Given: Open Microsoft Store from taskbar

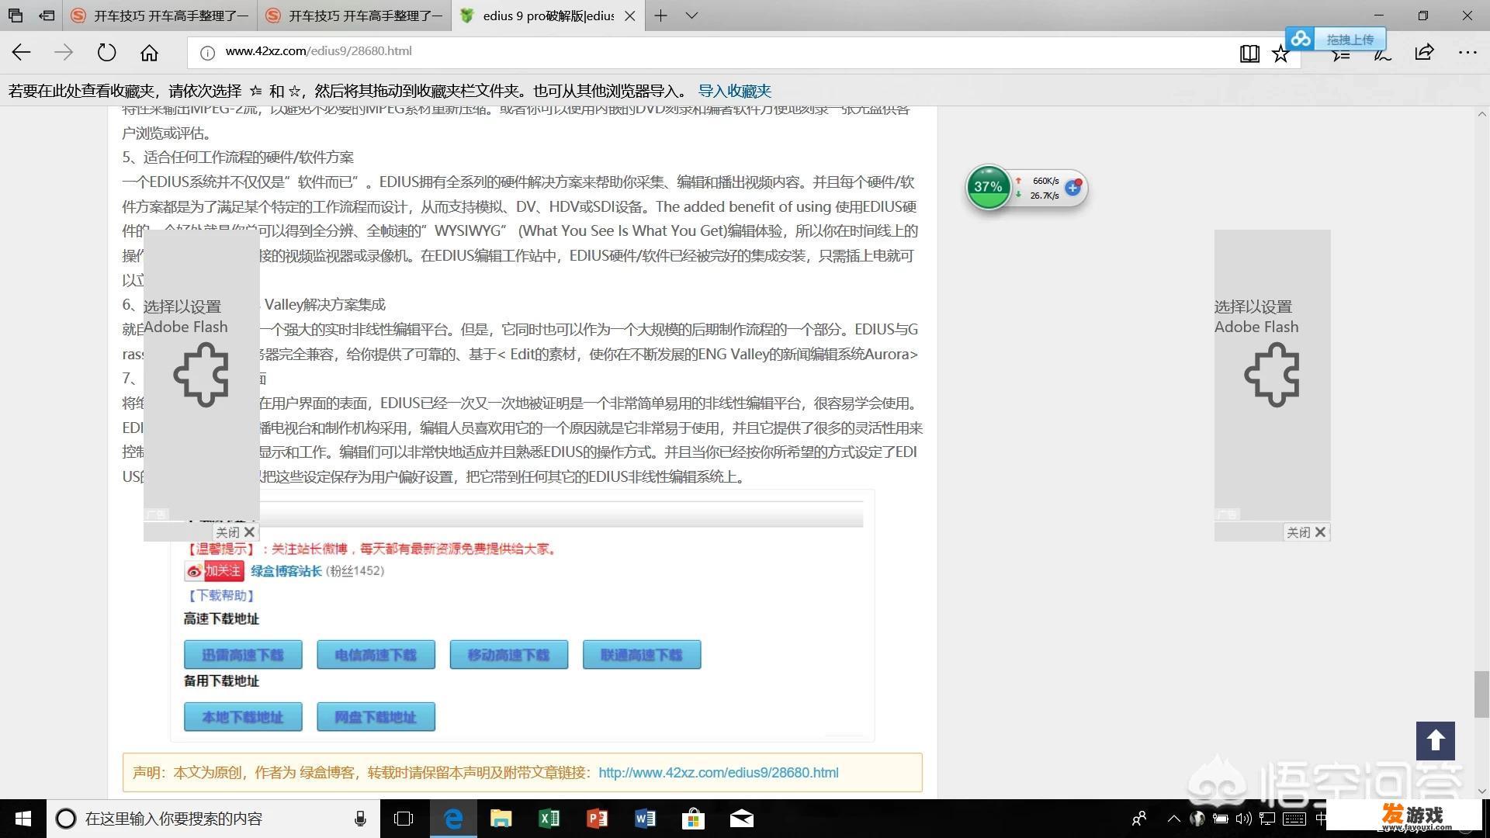Looking at the screenshot, I should point(693,819).
